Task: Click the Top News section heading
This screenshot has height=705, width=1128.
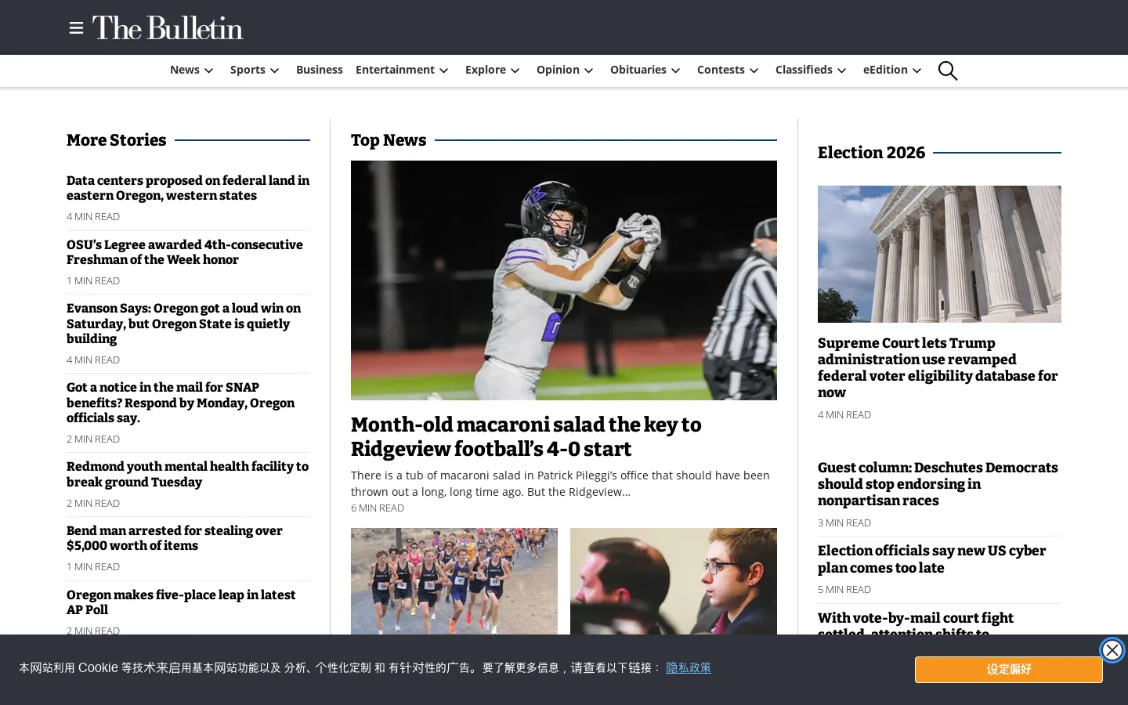Action: coord(389,140)
